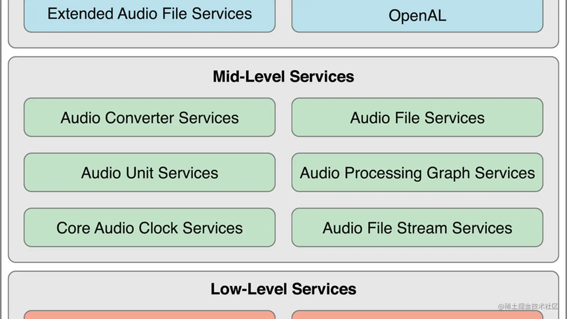Click the Mid-Level Services heading
The image size is (567, 319).
tap(283, 76)
